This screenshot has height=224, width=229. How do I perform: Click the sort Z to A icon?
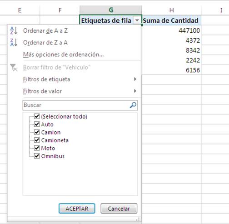coord(14,42)
